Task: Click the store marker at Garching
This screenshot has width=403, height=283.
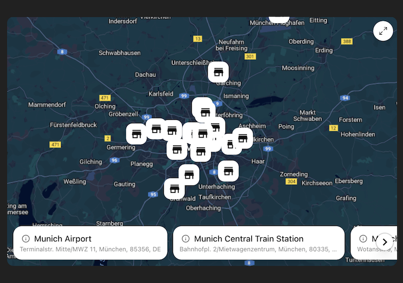Action: point(218,72)
